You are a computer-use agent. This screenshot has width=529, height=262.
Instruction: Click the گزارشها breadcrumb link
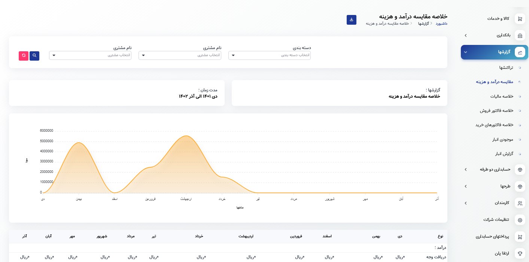pyautogui.click(x=423, y=24)
